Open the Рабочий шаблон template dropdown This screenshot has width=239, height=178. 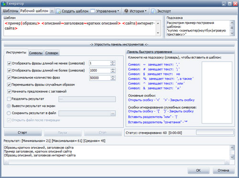(x=52, y=11)
